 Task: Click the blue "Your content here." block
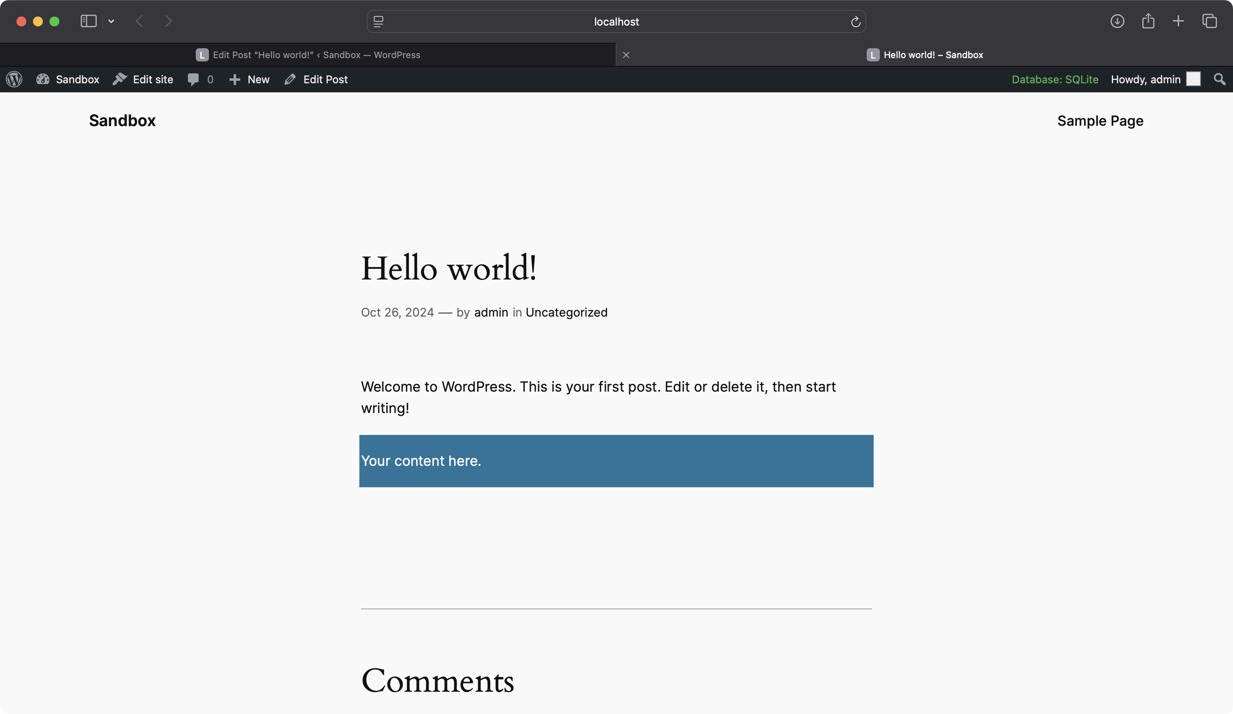coord(616,461)
